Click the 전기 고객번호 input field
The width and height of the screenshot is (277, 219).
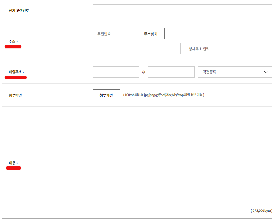click(182, 10)
